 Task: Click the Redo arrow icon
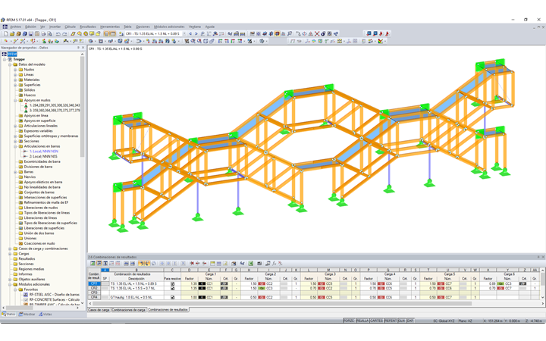pyautogui.click(x=64, y=34)
